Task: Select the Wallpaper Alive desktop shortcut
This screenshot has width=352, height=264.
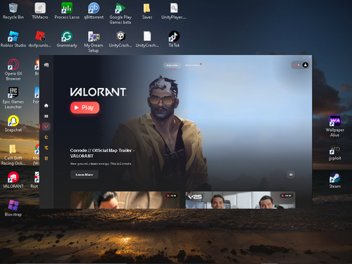Action: (335, 126)
